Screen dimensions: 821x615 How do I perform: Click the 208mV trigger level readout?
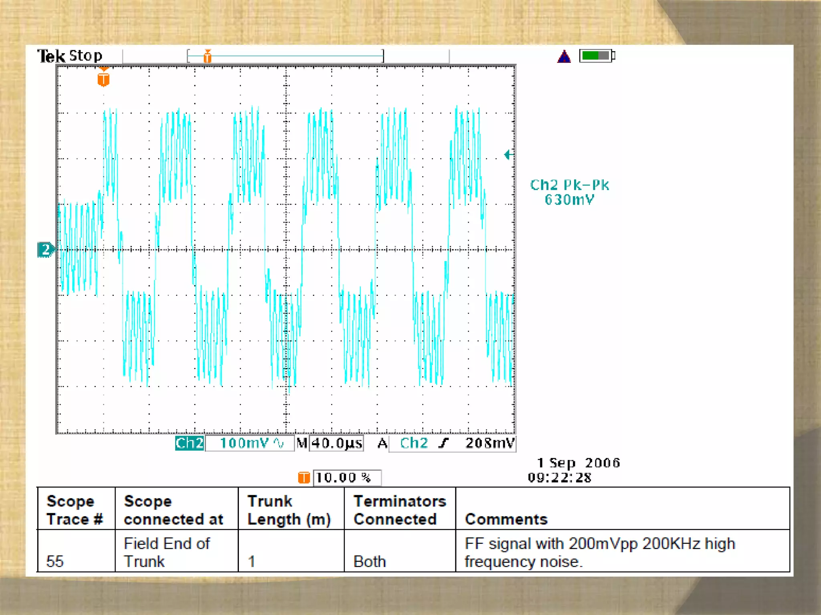[x=489, y=443]
